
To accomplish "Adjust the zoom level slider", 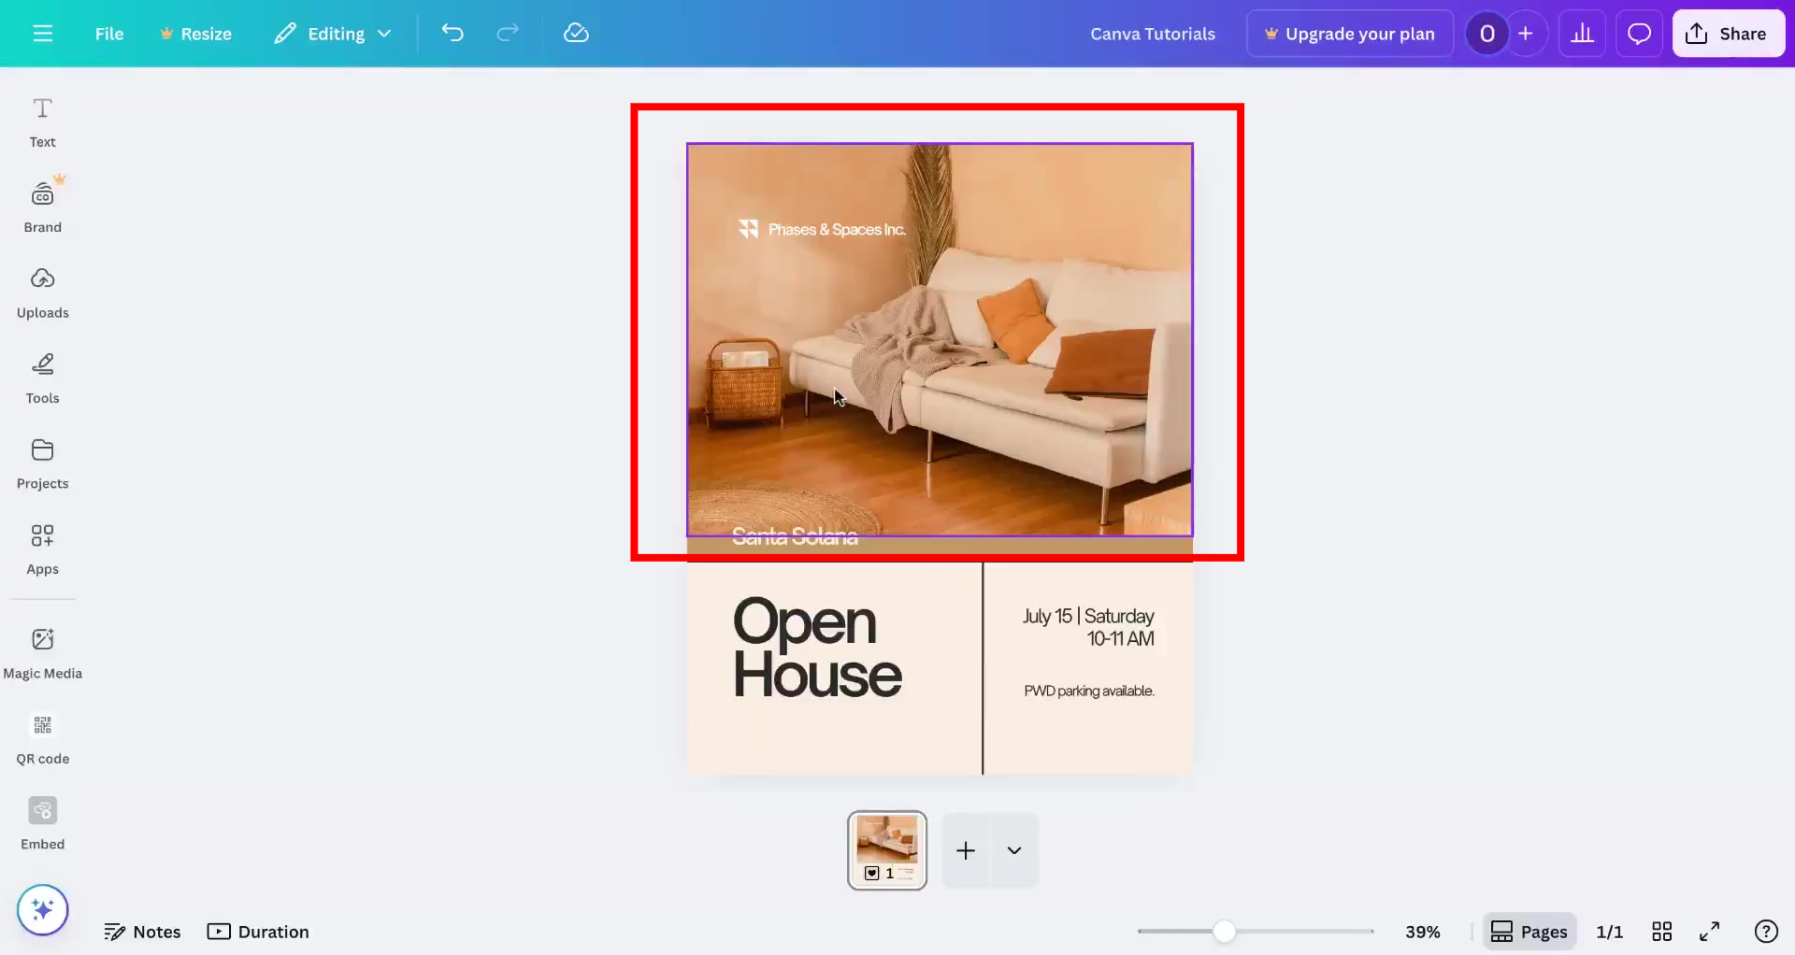I will (1225, 931).
